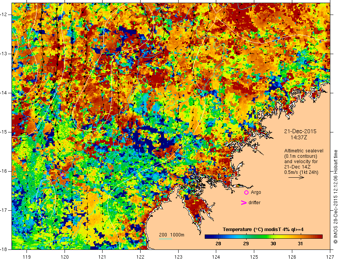Click the latitude axis label -14
Image resolution: width=338 pixels, height=261 pixels.
click(x=4, y=93)
